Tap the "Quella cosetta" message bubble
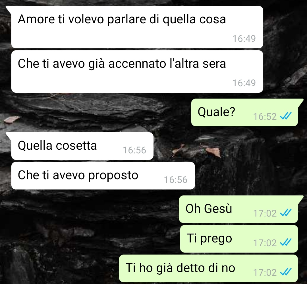 [82, 146]
